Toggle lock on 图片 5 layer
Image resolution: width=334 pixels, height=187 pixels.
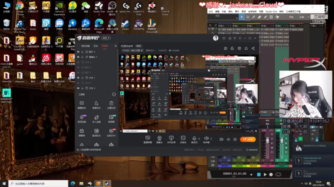coord(82,52)
